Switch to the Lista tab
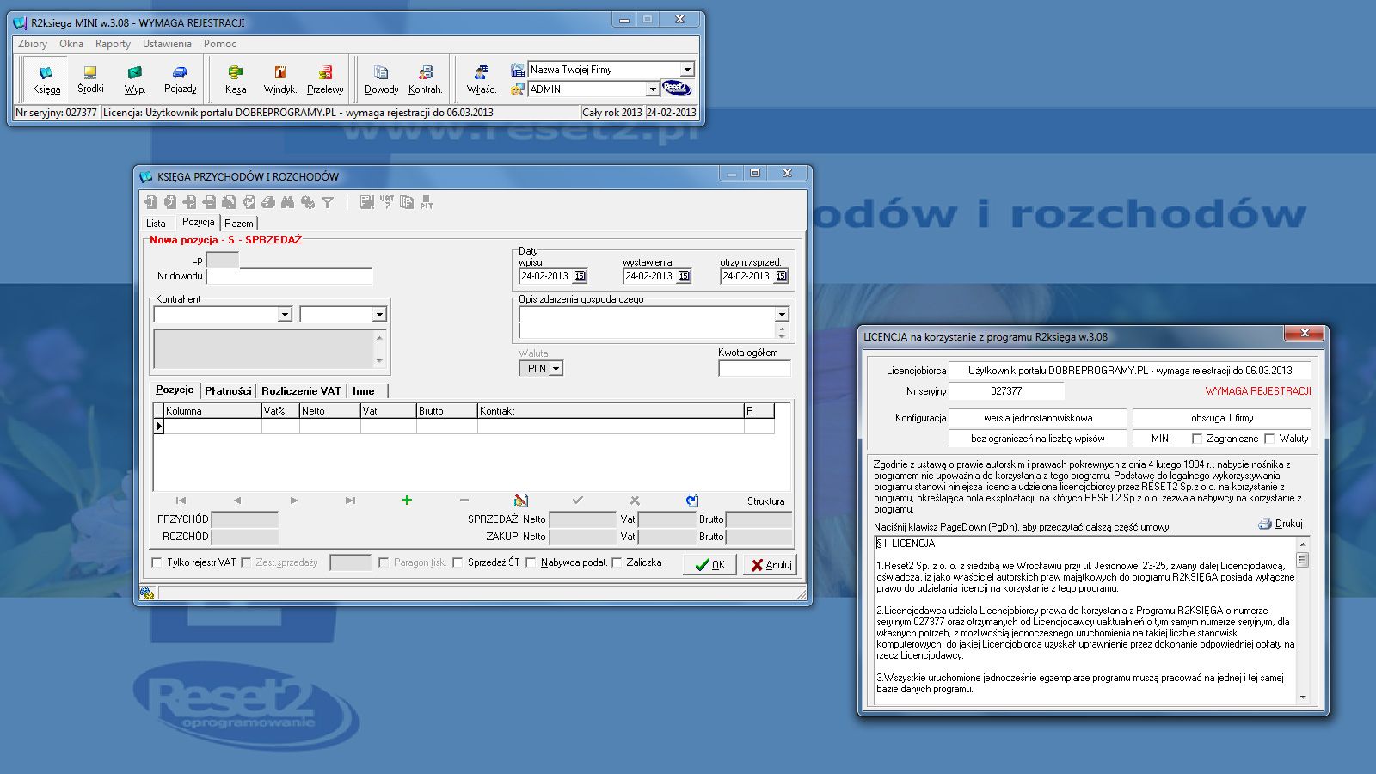Viewport: 1376px width, 774px height. point(156,224)
